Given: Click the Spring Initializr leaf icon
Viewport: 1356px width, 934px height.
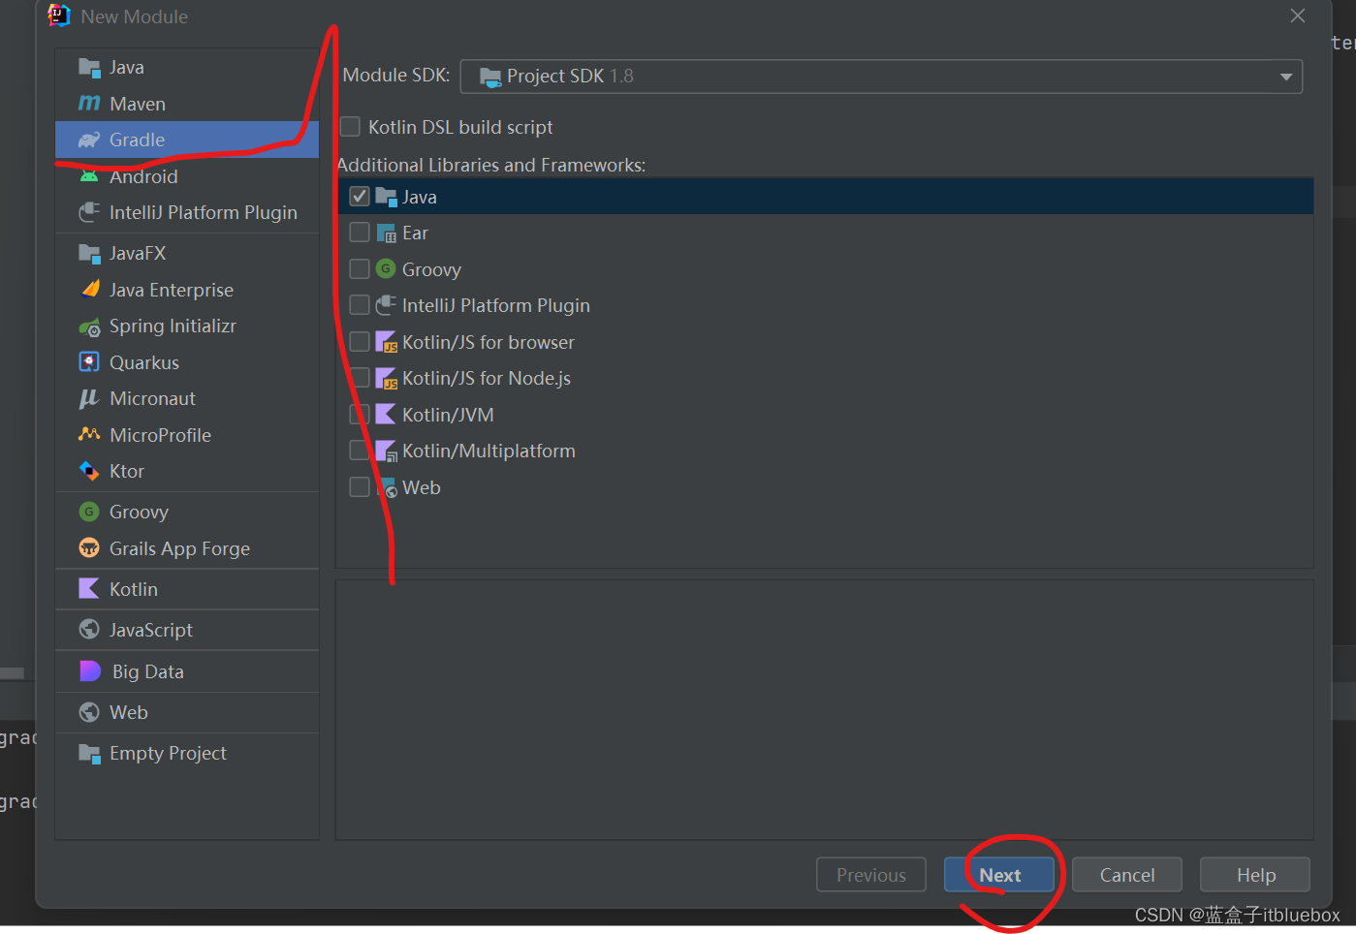Looking at the screenshot, I should pyautogui.click(x=89, y=327).
